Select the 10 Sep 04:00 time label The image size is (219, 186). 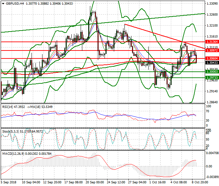pos(31,182)
